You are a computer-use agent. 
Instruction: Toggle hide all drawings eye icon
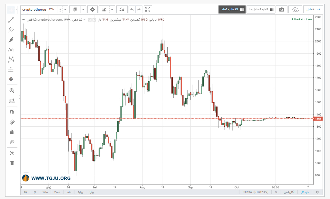coord(12,142)
